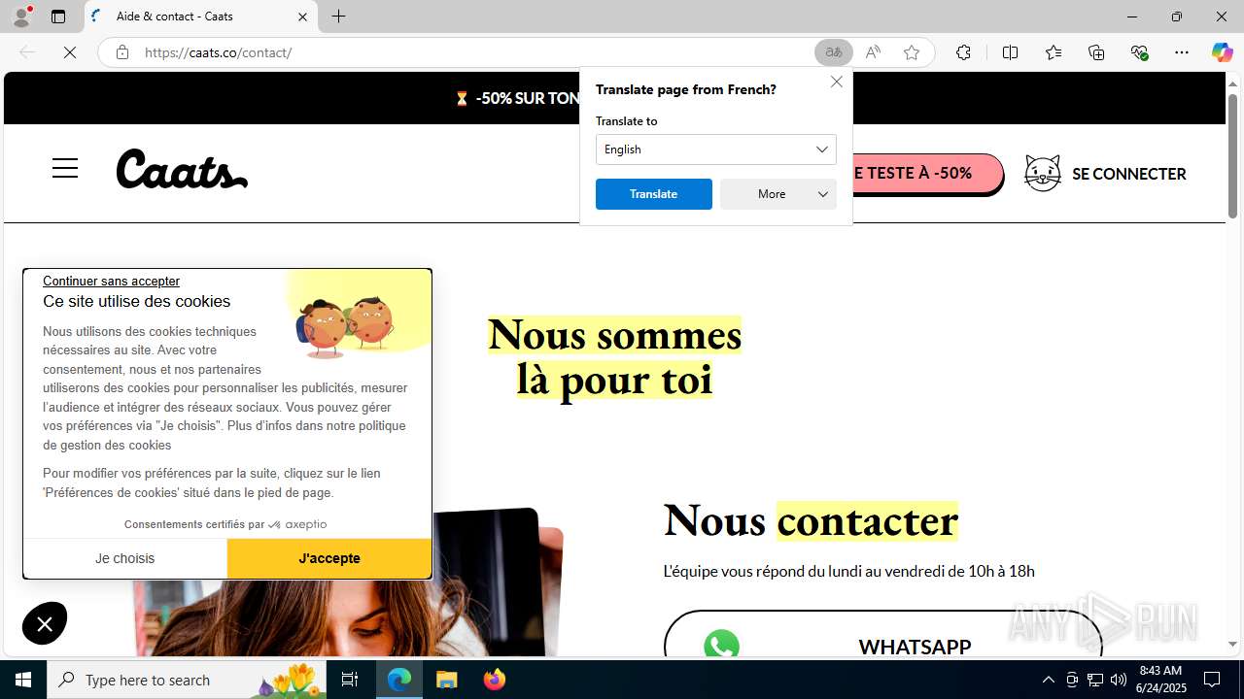
Task: Click the scrollbar down arrow
Action: (1232, 645)
